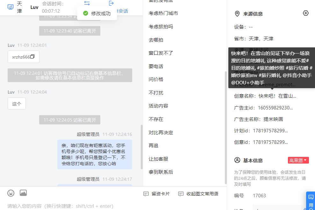
Task: Click the 广告主名称 提米映画 text
Action: point(273,119)
